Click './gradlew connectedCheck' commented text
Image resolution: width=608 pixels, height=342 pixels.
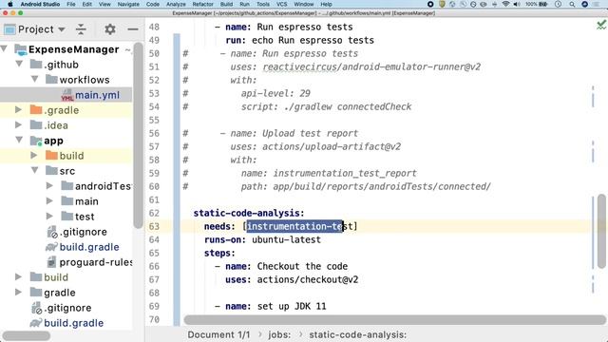[348, 106]
